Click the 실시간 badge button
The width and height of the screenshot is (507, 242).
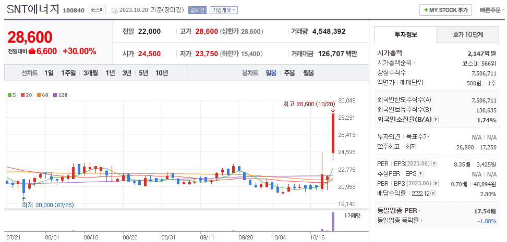click(197, 10)
